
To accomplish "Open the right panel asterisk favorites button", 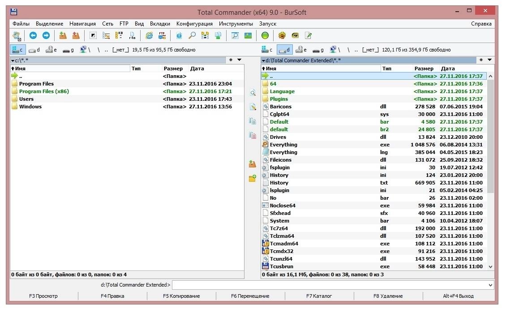I will point(481,60).
